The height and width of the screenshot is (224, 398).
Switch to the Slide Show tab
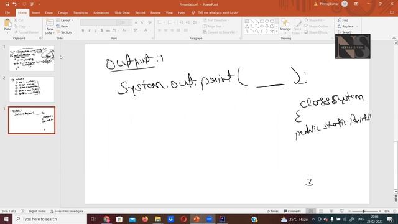[122, 12]
